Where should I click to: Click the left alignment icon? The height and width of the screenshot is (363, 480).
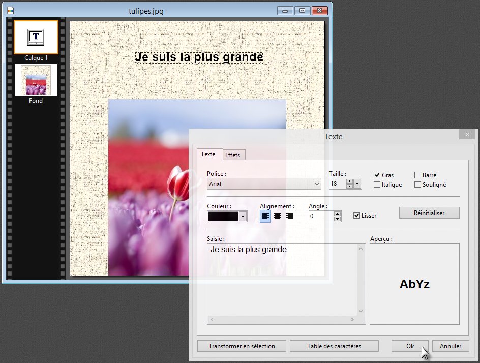[265, 216]
